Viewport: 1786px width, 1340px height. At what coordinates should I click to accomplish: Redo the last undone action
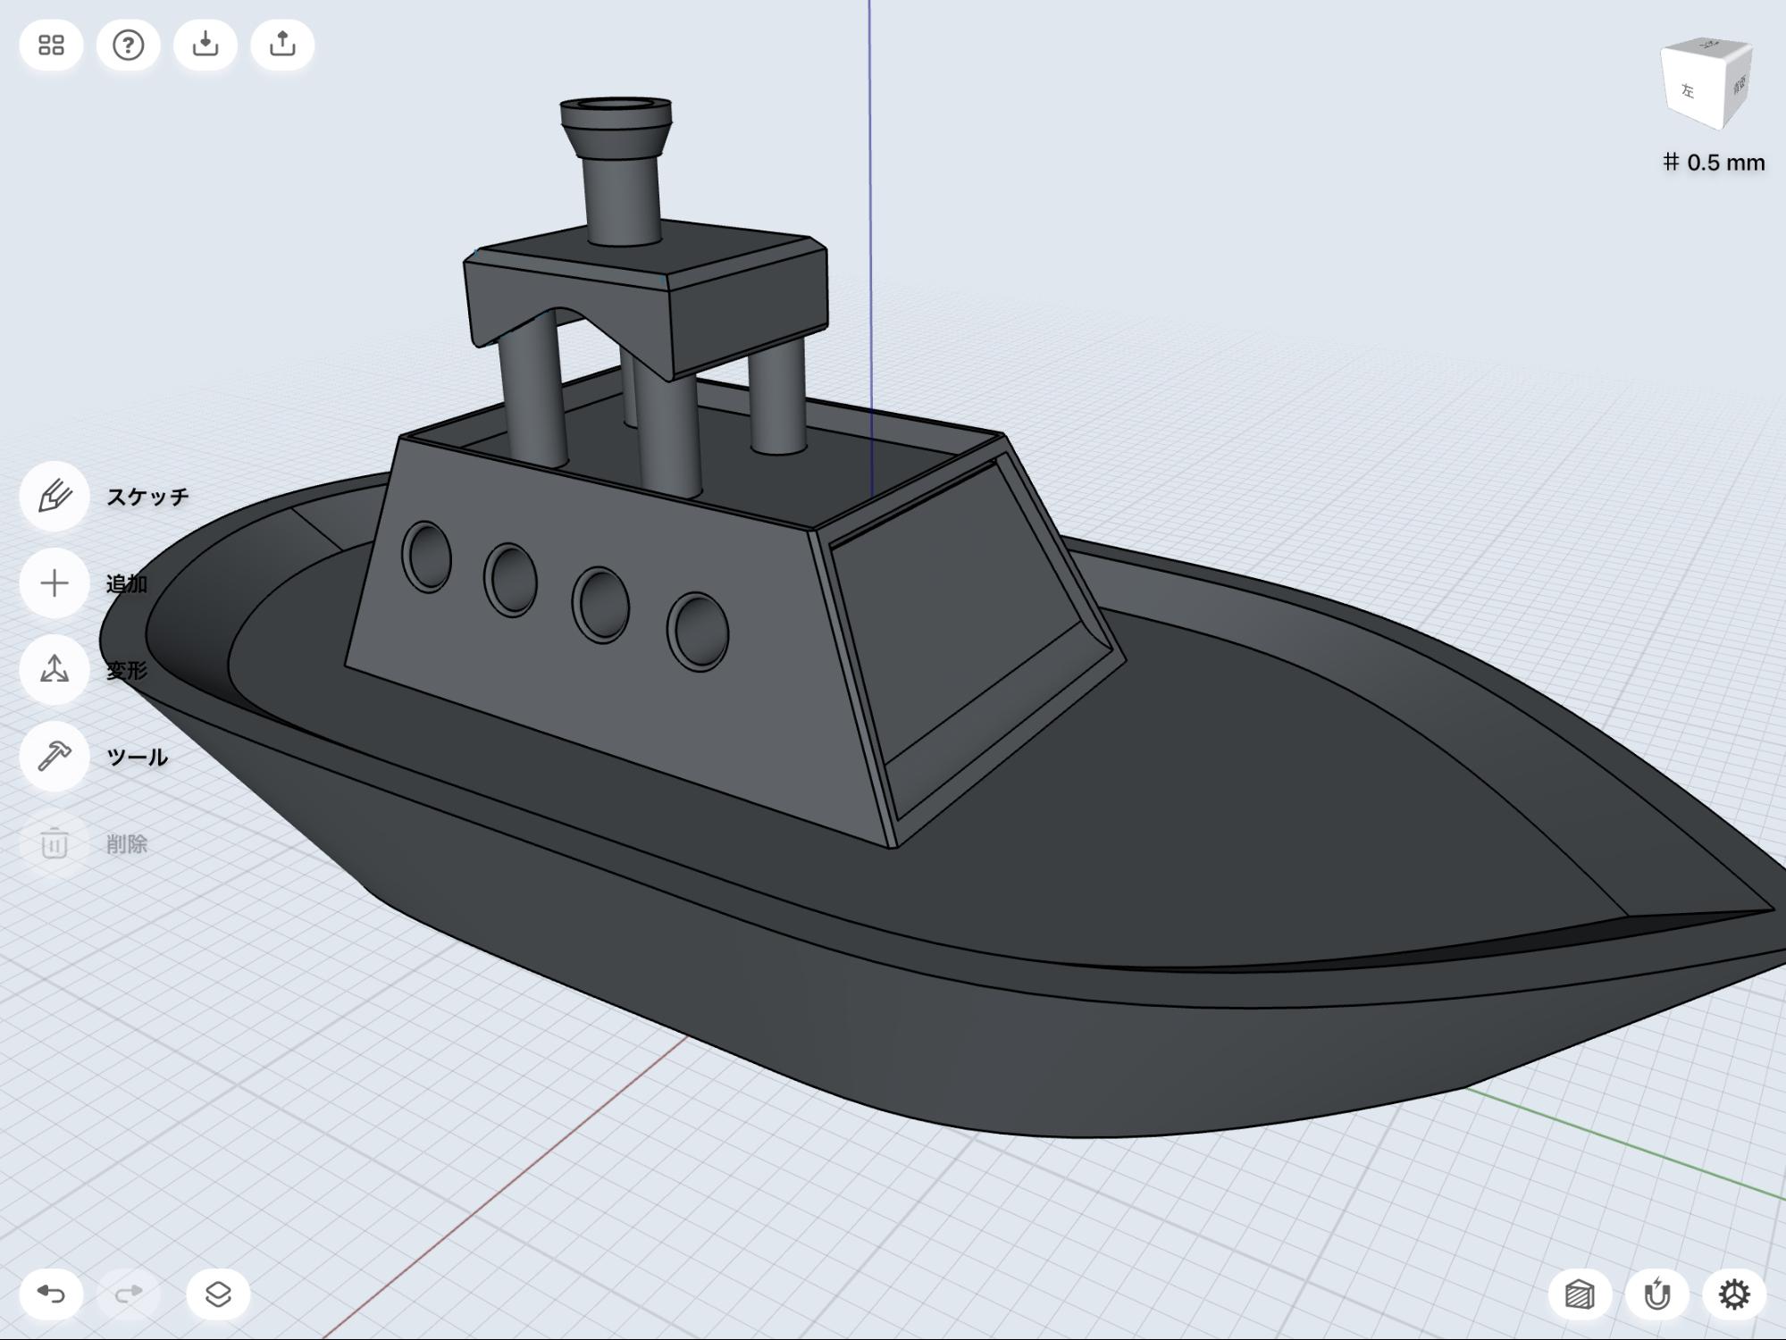point(129,1294)
